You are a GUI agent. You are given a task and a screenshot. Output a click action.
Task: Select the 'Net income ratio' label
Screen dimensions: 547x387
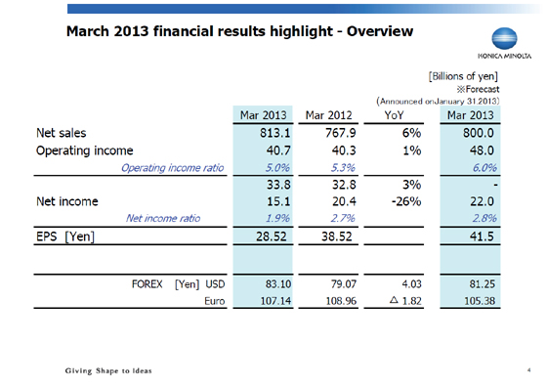163,219
